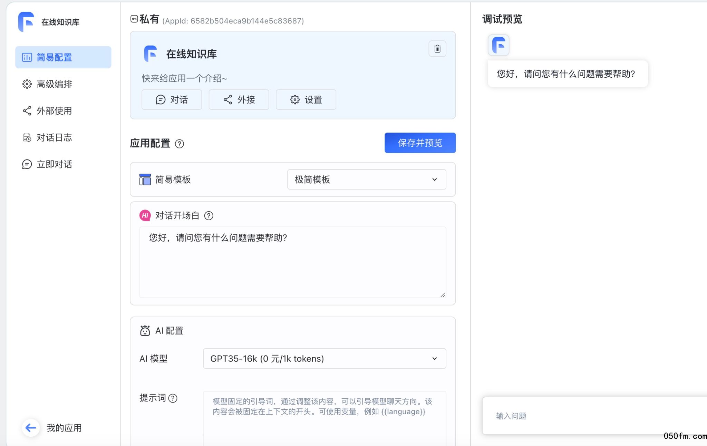Viewport: 707px width, 446px height.
Task: Click the app logo in sidebar header
Action: pos(26,22)
